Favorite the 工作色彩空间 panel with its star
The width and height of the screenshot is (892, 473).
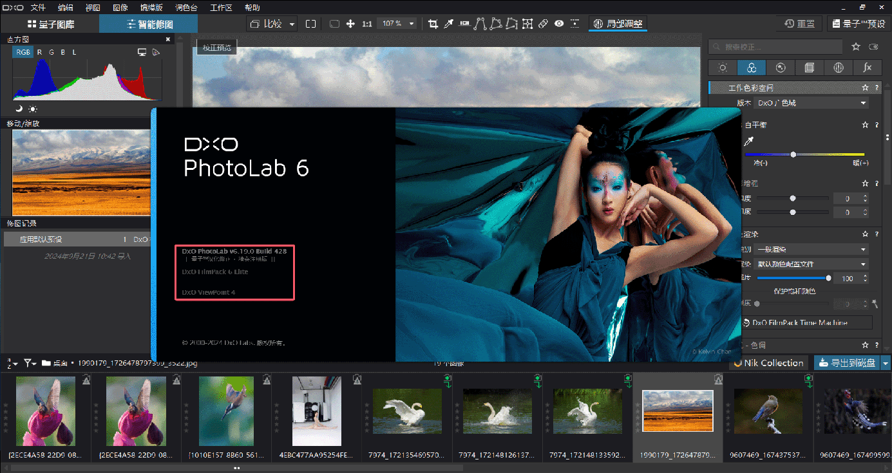pyautogui.click(x=866, y=88)
